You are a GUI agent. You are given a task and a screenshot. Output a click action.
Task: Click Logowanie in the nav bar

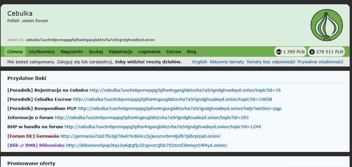tap(149, 52)
